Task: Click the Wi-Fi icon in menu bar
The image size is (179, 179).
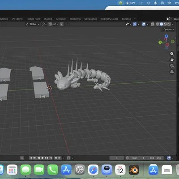Action: [x=169, y=3]
